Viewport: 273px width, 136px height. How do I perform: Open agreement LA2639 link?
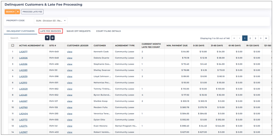point(23,76)
